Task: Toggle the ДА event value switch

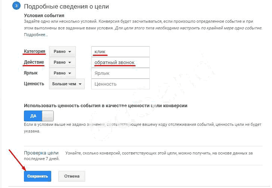Action: (39, 116)
